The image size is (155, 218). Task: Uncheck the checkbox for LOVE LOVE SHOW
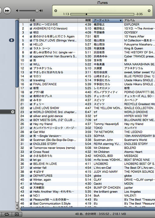click(31, 108)
